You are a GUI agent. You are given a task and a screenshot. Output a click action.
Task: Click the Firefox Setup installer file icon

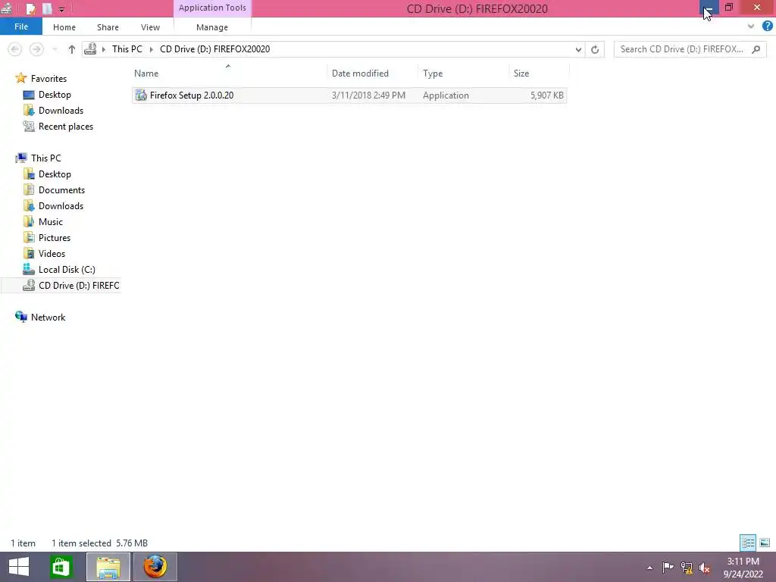tap(141, 95)
